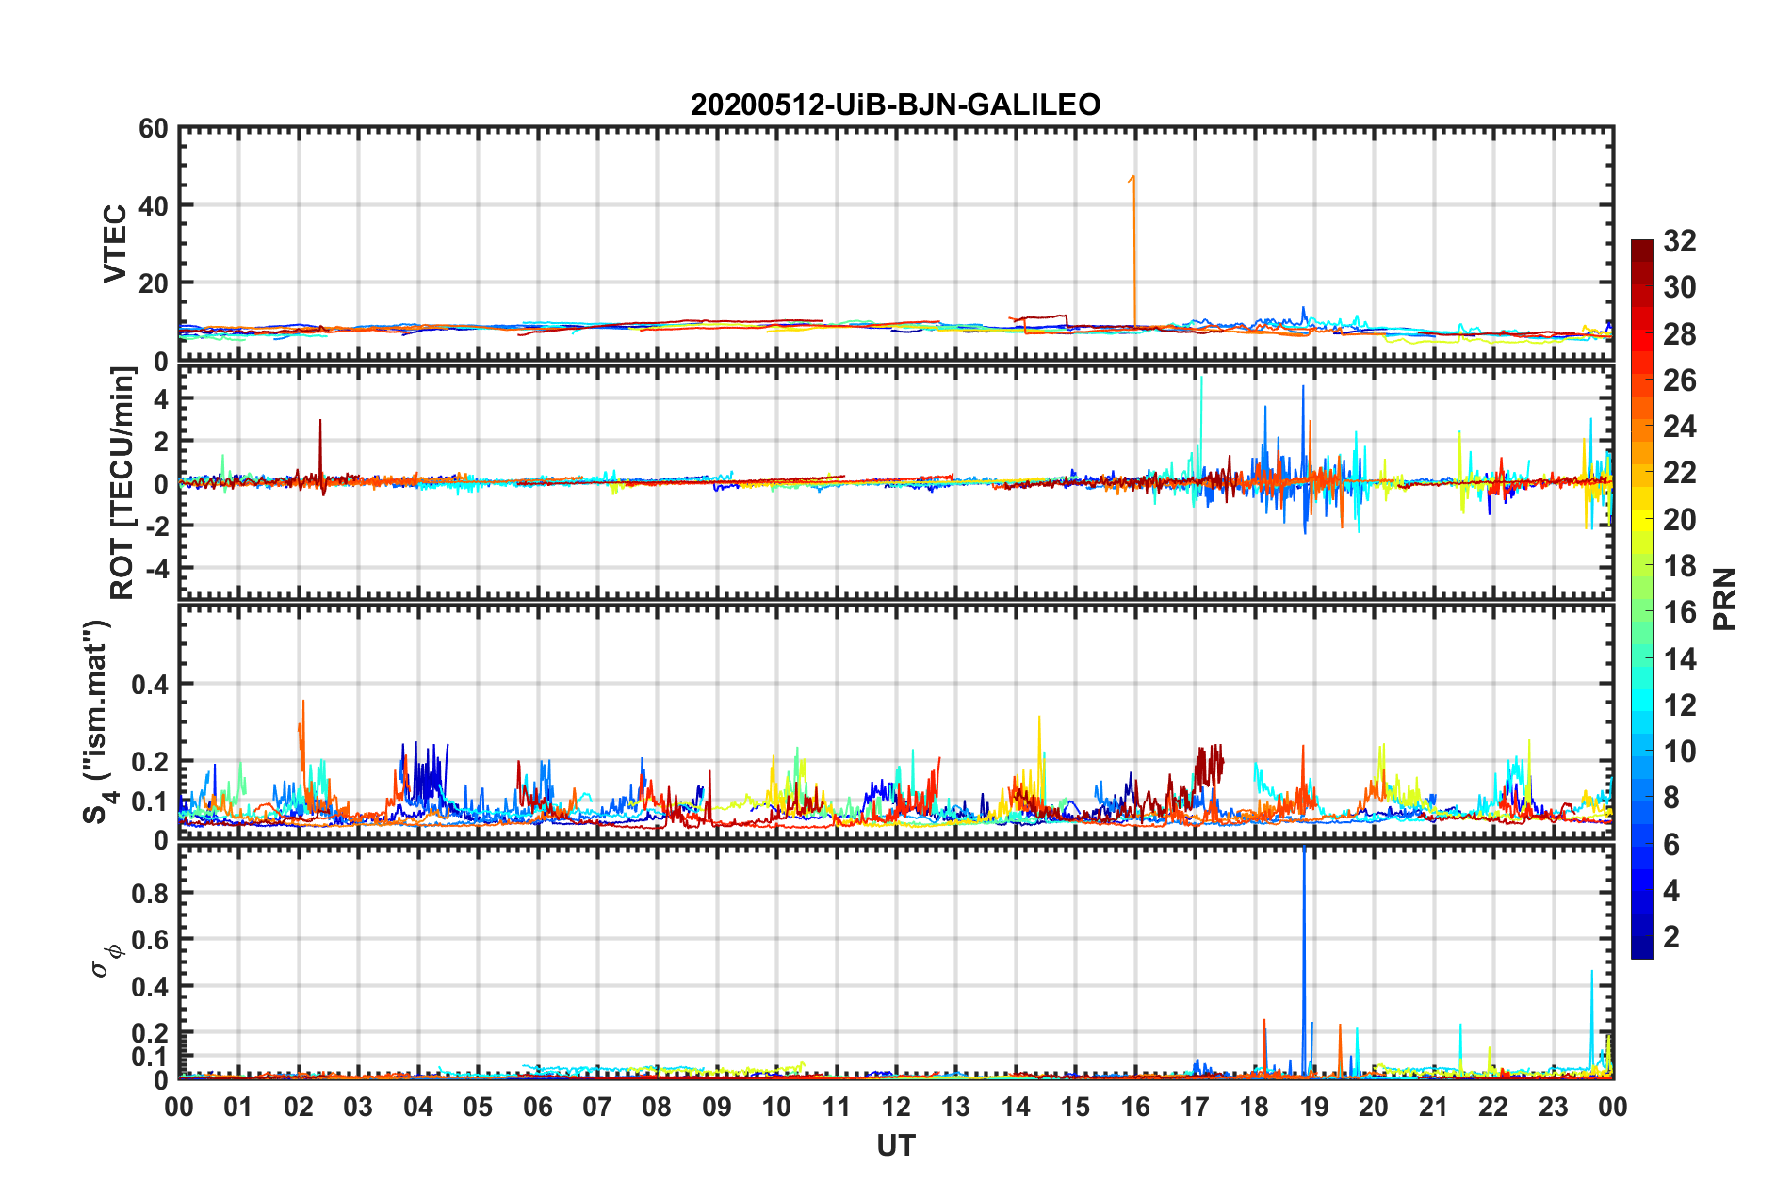Click the plot title 20200512-UiB-BJN-GALILEO
The width and height of the screenshot is (1792, 1198).
click(895, 105)
